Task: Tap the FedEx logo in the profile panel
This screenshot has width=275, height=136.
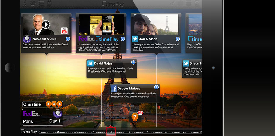Action: coord(32,113)
